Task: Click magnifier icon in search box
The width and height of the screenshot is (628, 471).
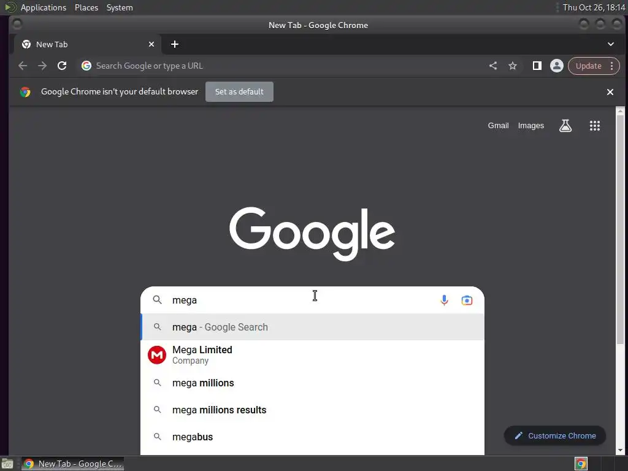Action: (158, 299)
